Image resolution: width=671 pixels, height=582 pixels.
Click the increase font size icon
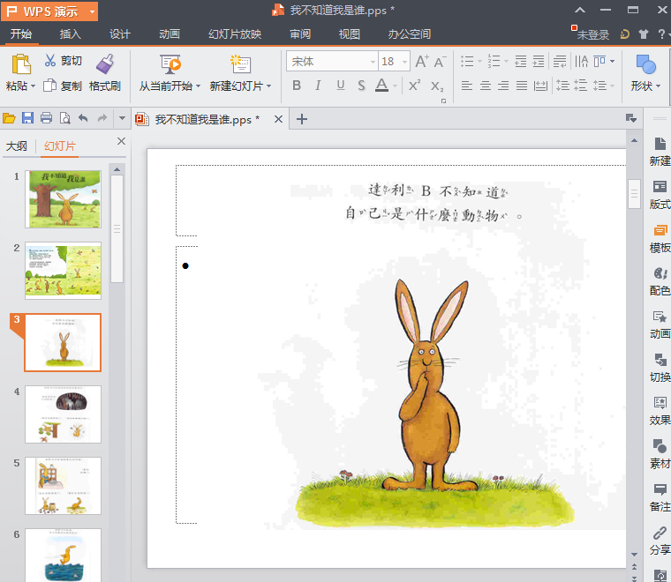[421, 62]
